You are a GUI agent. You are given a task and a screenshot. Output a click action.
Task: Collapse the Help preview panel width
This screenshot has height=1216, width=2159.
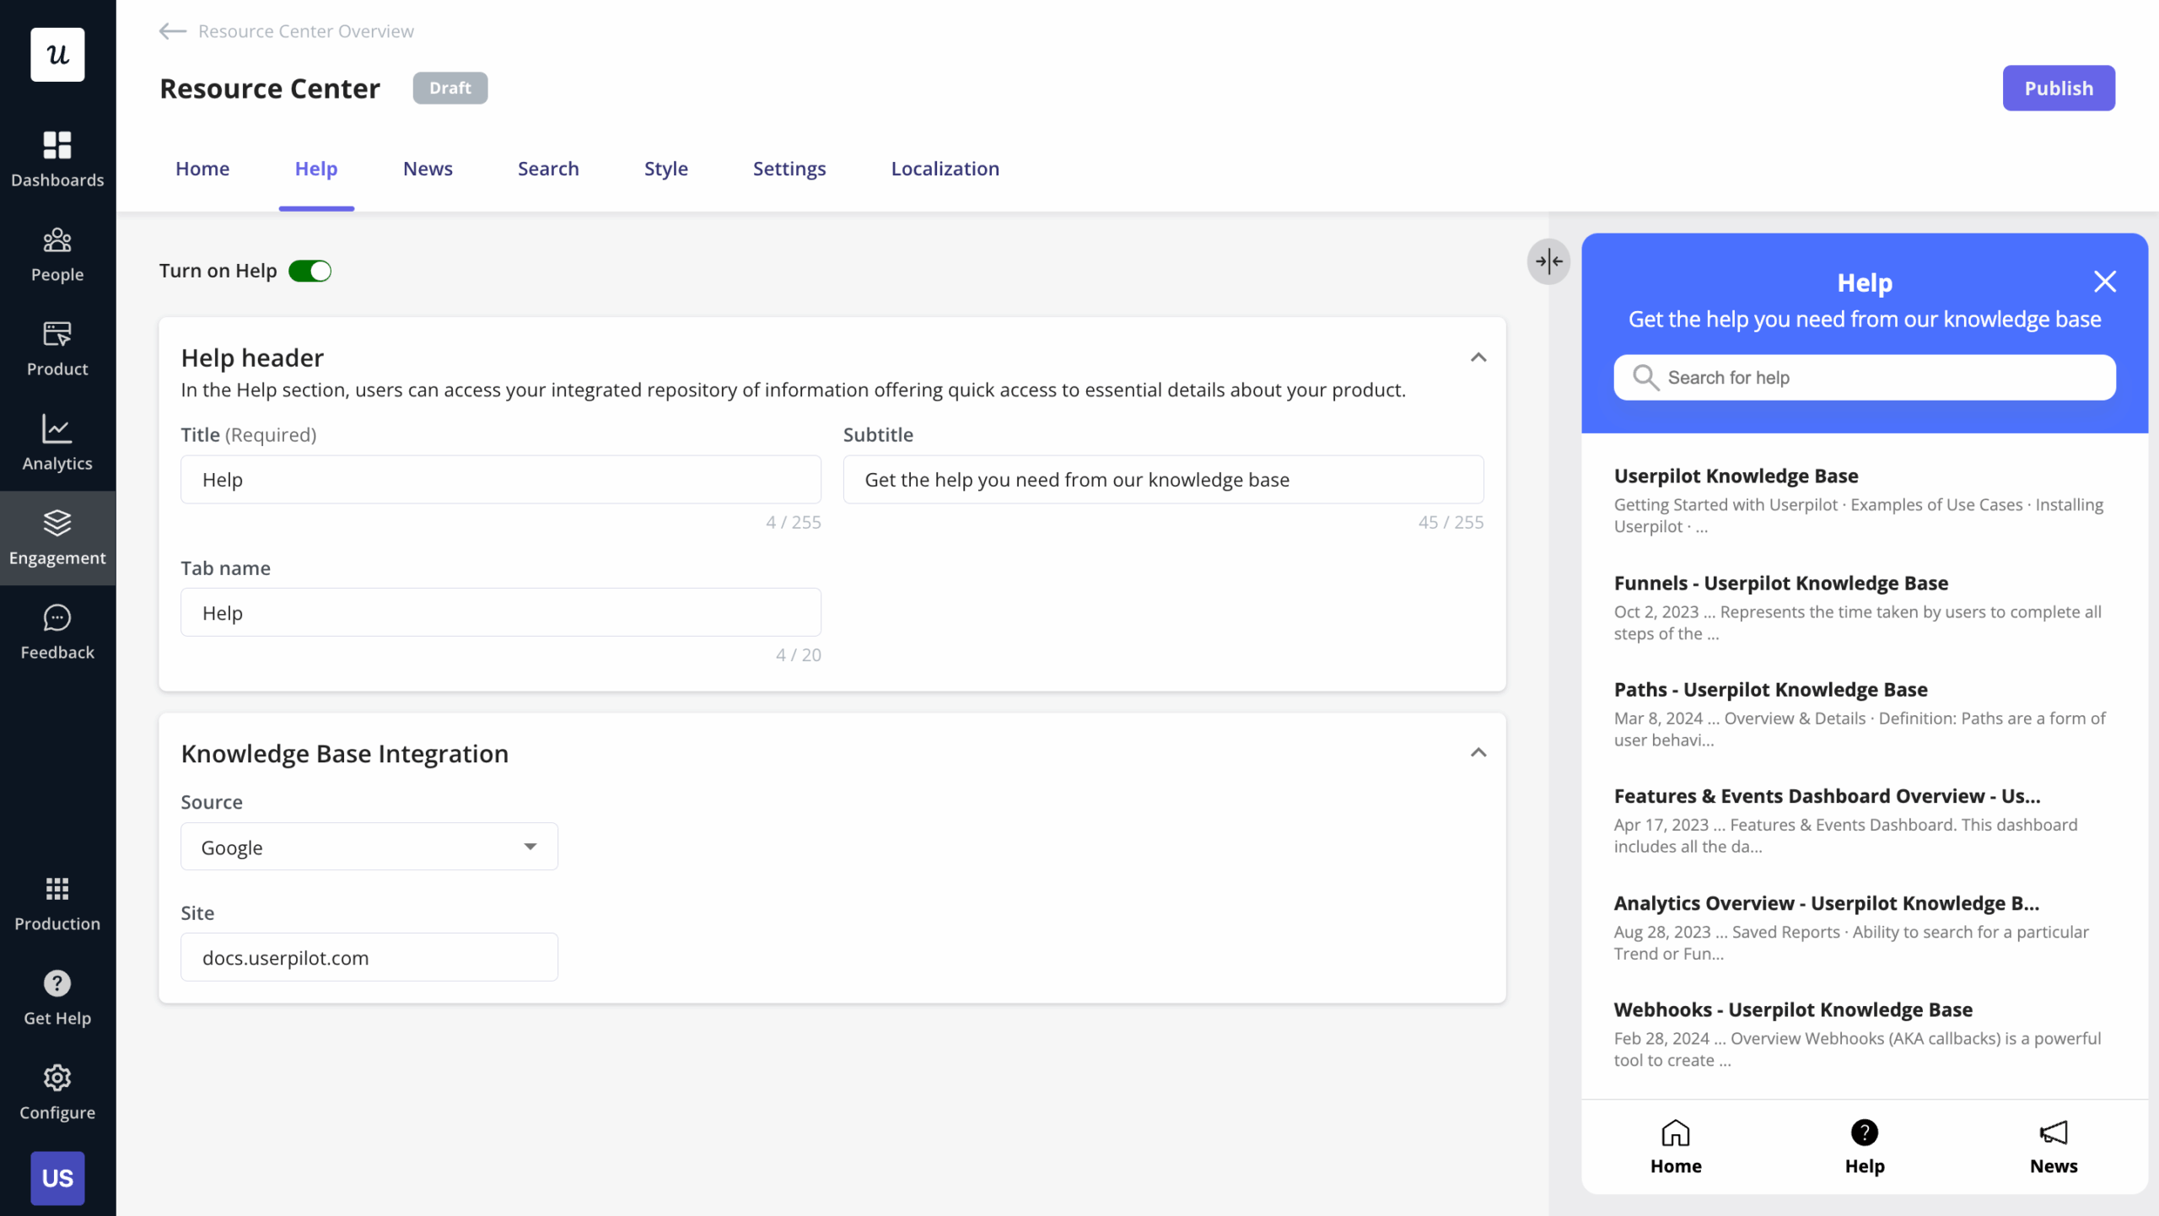[x=1548, y=262]
